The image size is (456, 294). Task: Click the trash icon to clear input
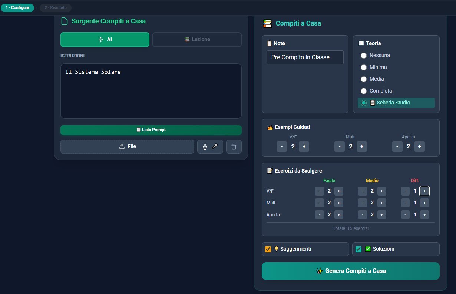click(234, 146)
